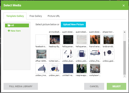Click the ellipse 3-ts1... file name
This screenshot has width=129, height=93.
[x=108, y=32]
